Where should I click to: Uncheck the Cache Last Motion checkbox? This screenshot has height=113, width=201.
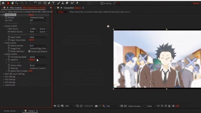30,51
